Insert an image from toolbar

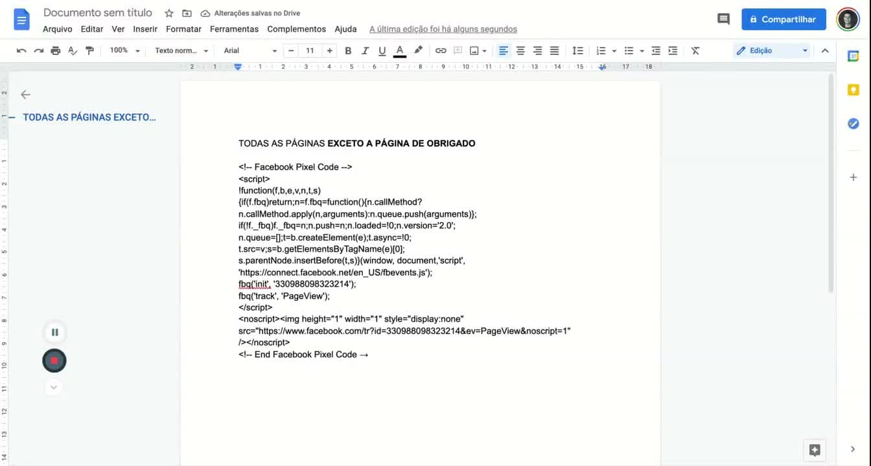pyautogui.click(x=474, y=50)
